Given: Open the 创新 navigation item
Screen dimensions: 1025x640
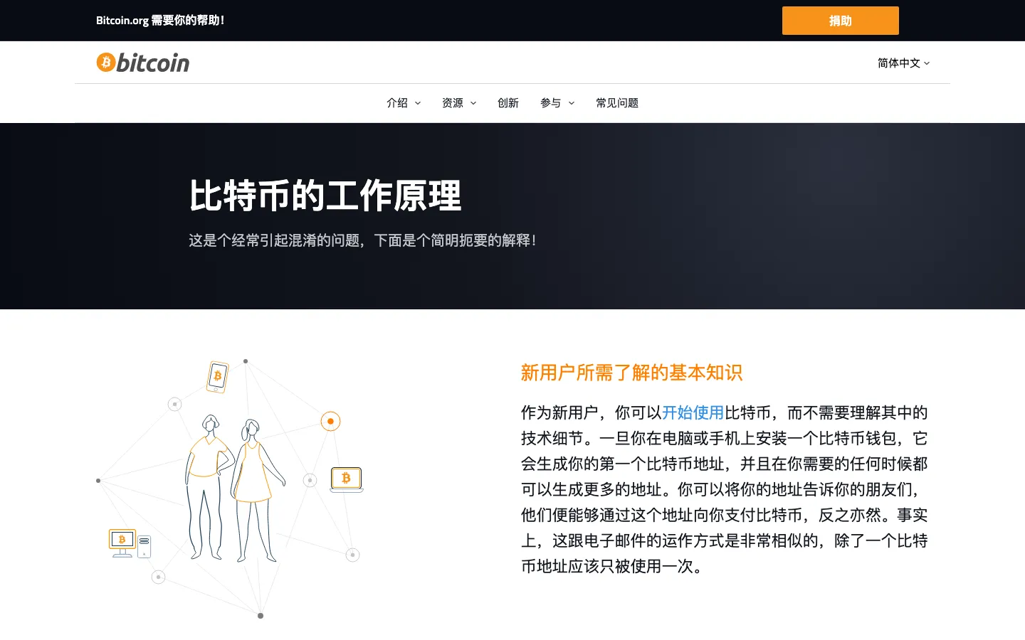Looking at the screenshot, I should (508, 103).
